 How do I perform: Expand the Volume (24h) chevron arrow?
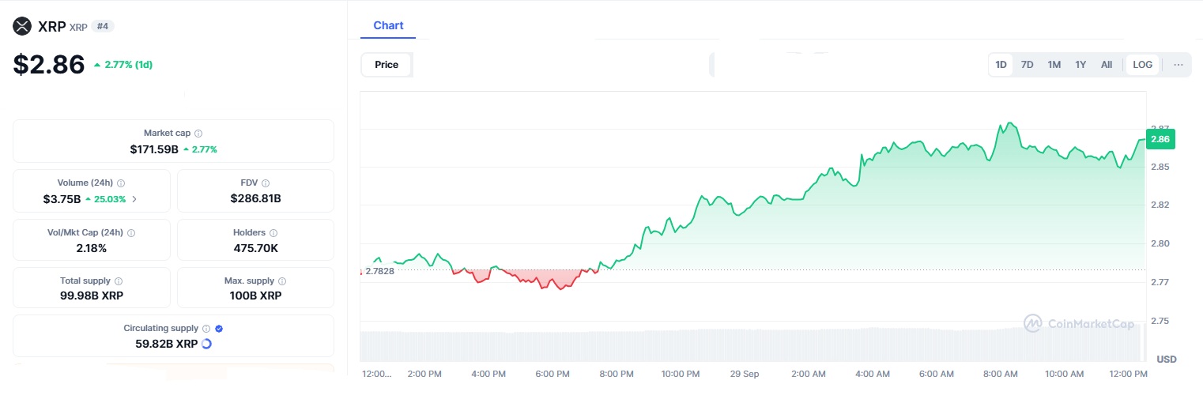click(134, 199)
